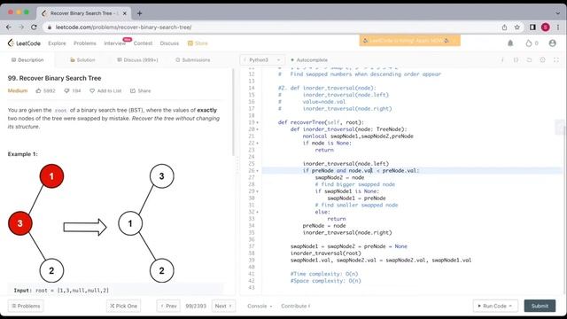The image size is (567, 319).
Task: Open the Chrome three-dot menu
Action: click(x=557, y=27)
